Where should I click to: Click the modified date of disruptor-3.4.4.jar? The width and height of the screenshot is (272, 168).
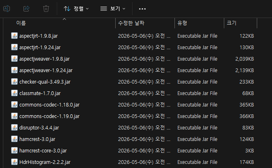(x=144, y=128)
